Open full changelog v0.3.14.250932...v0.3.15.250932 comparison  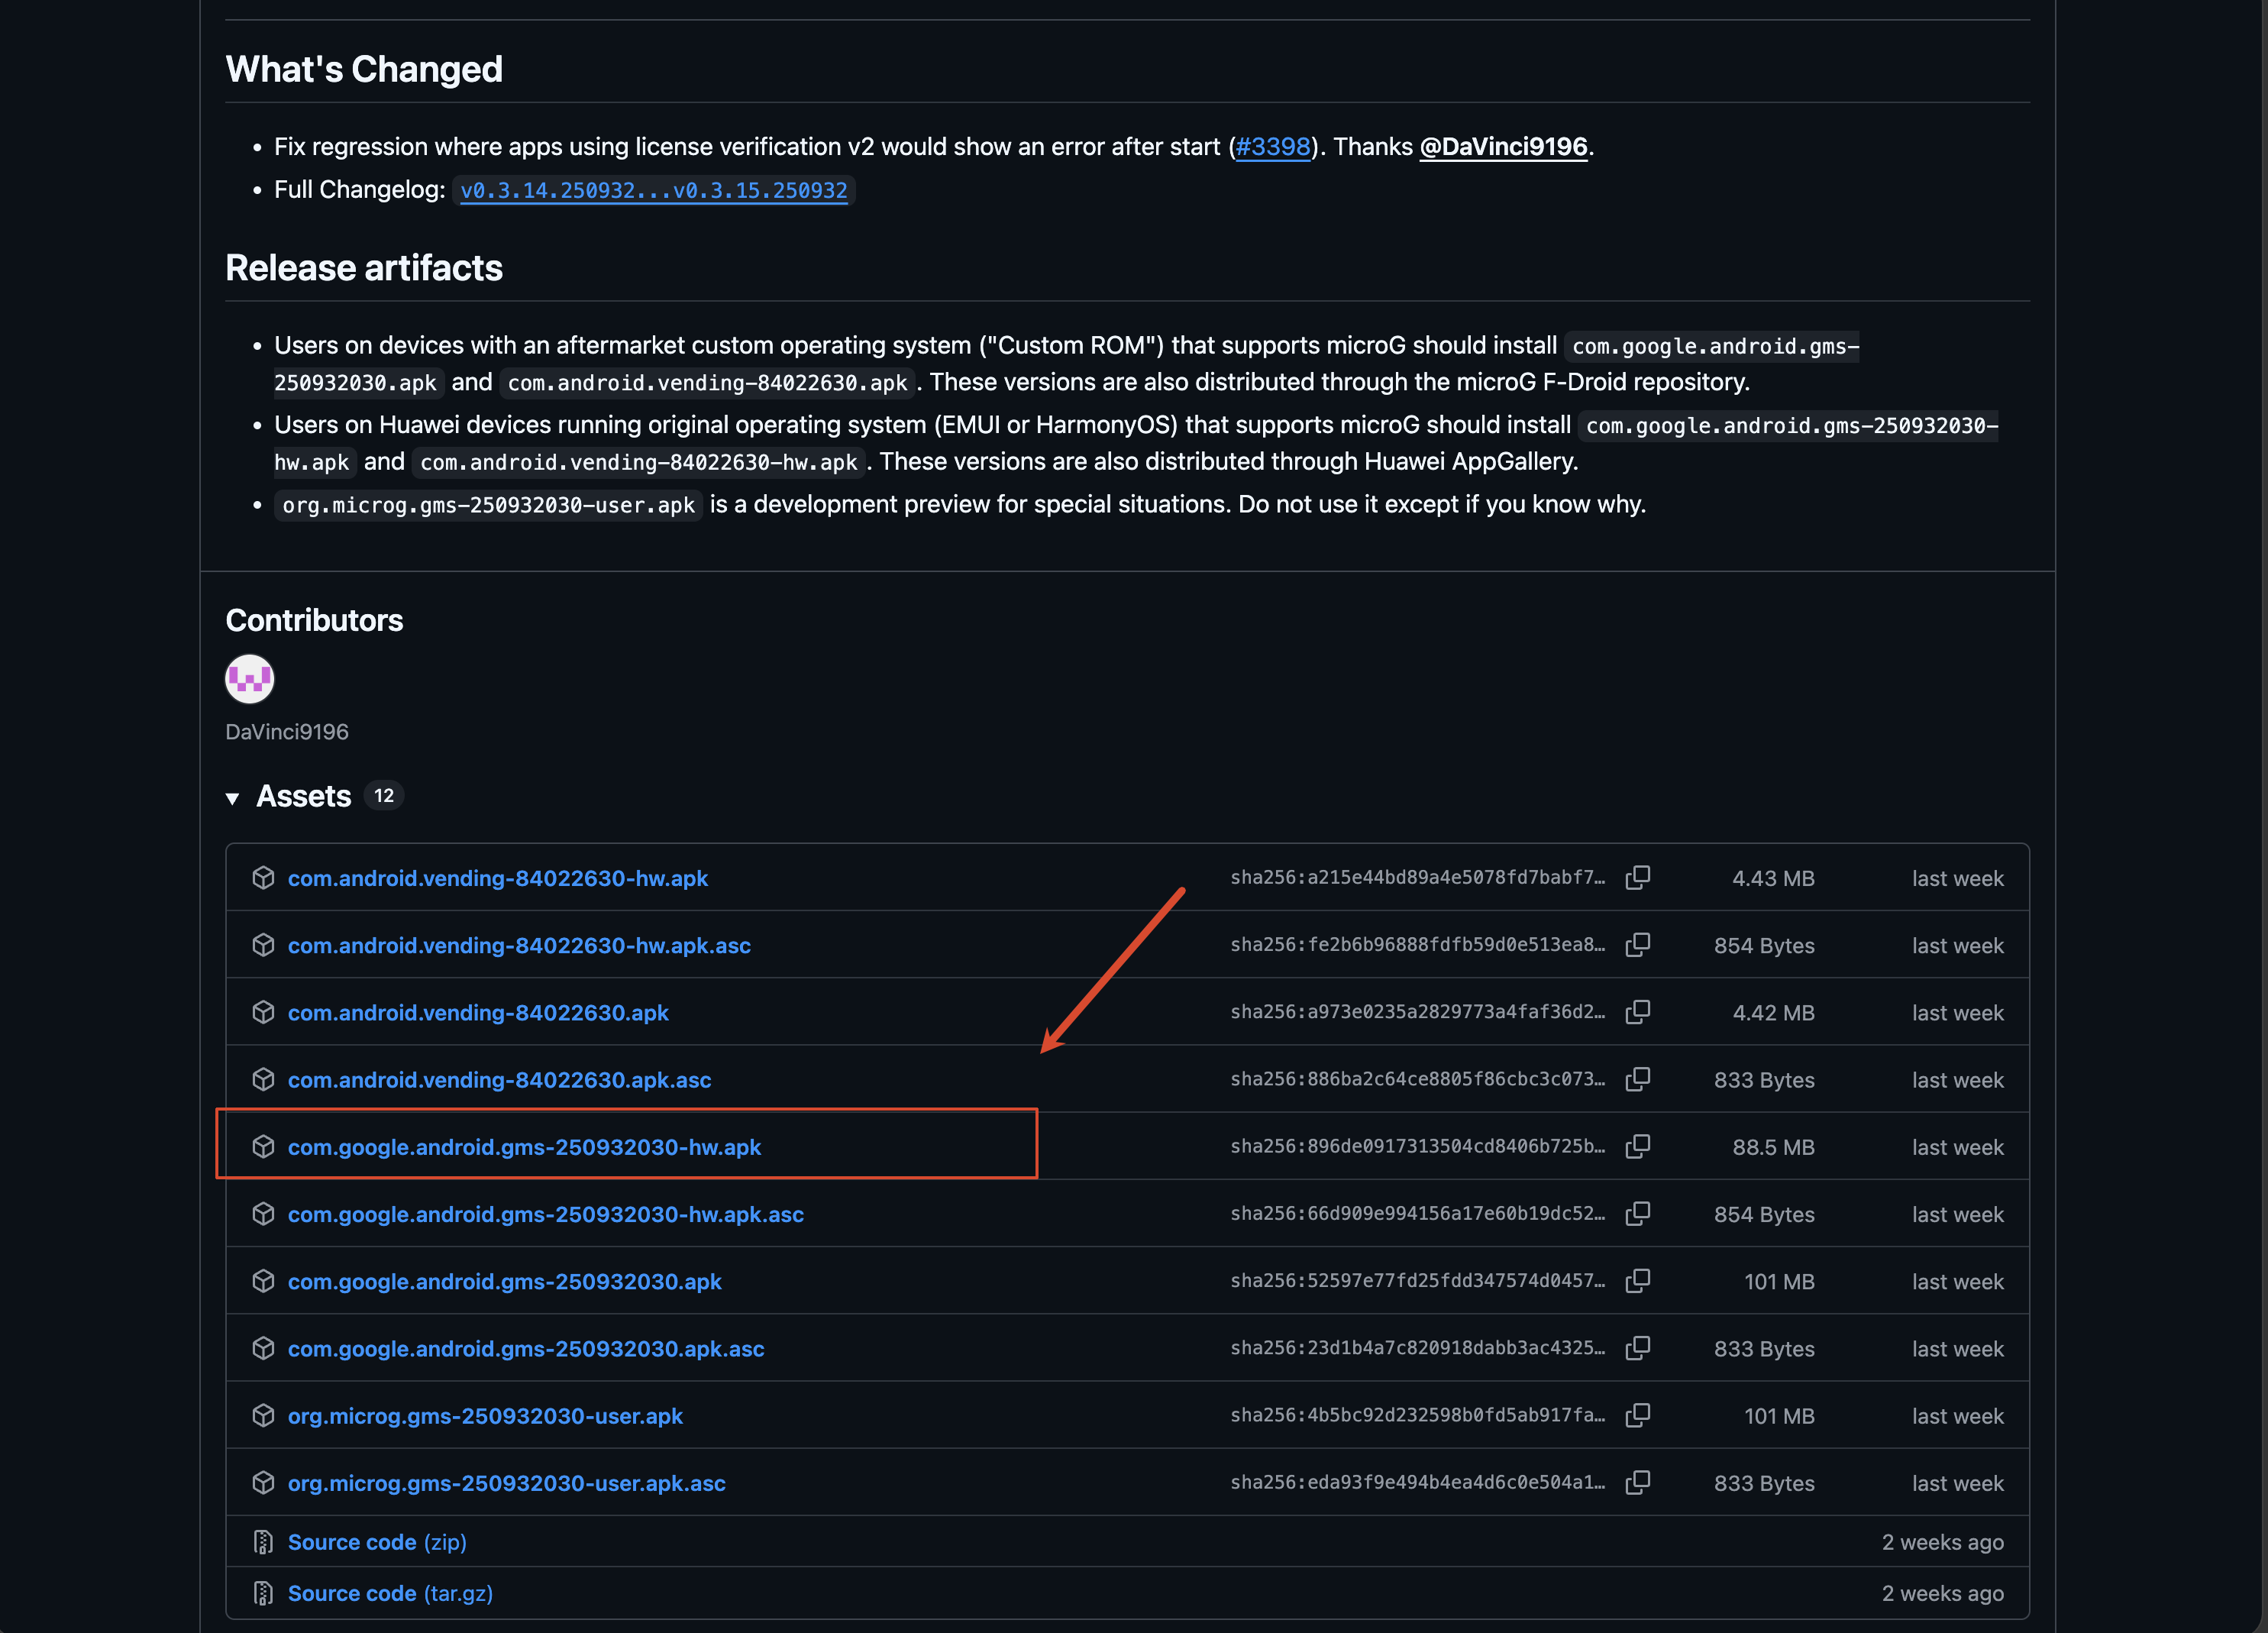(654, 190)
